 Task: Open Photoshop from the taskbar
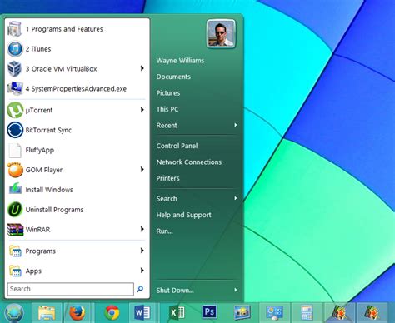click(209, 312)
